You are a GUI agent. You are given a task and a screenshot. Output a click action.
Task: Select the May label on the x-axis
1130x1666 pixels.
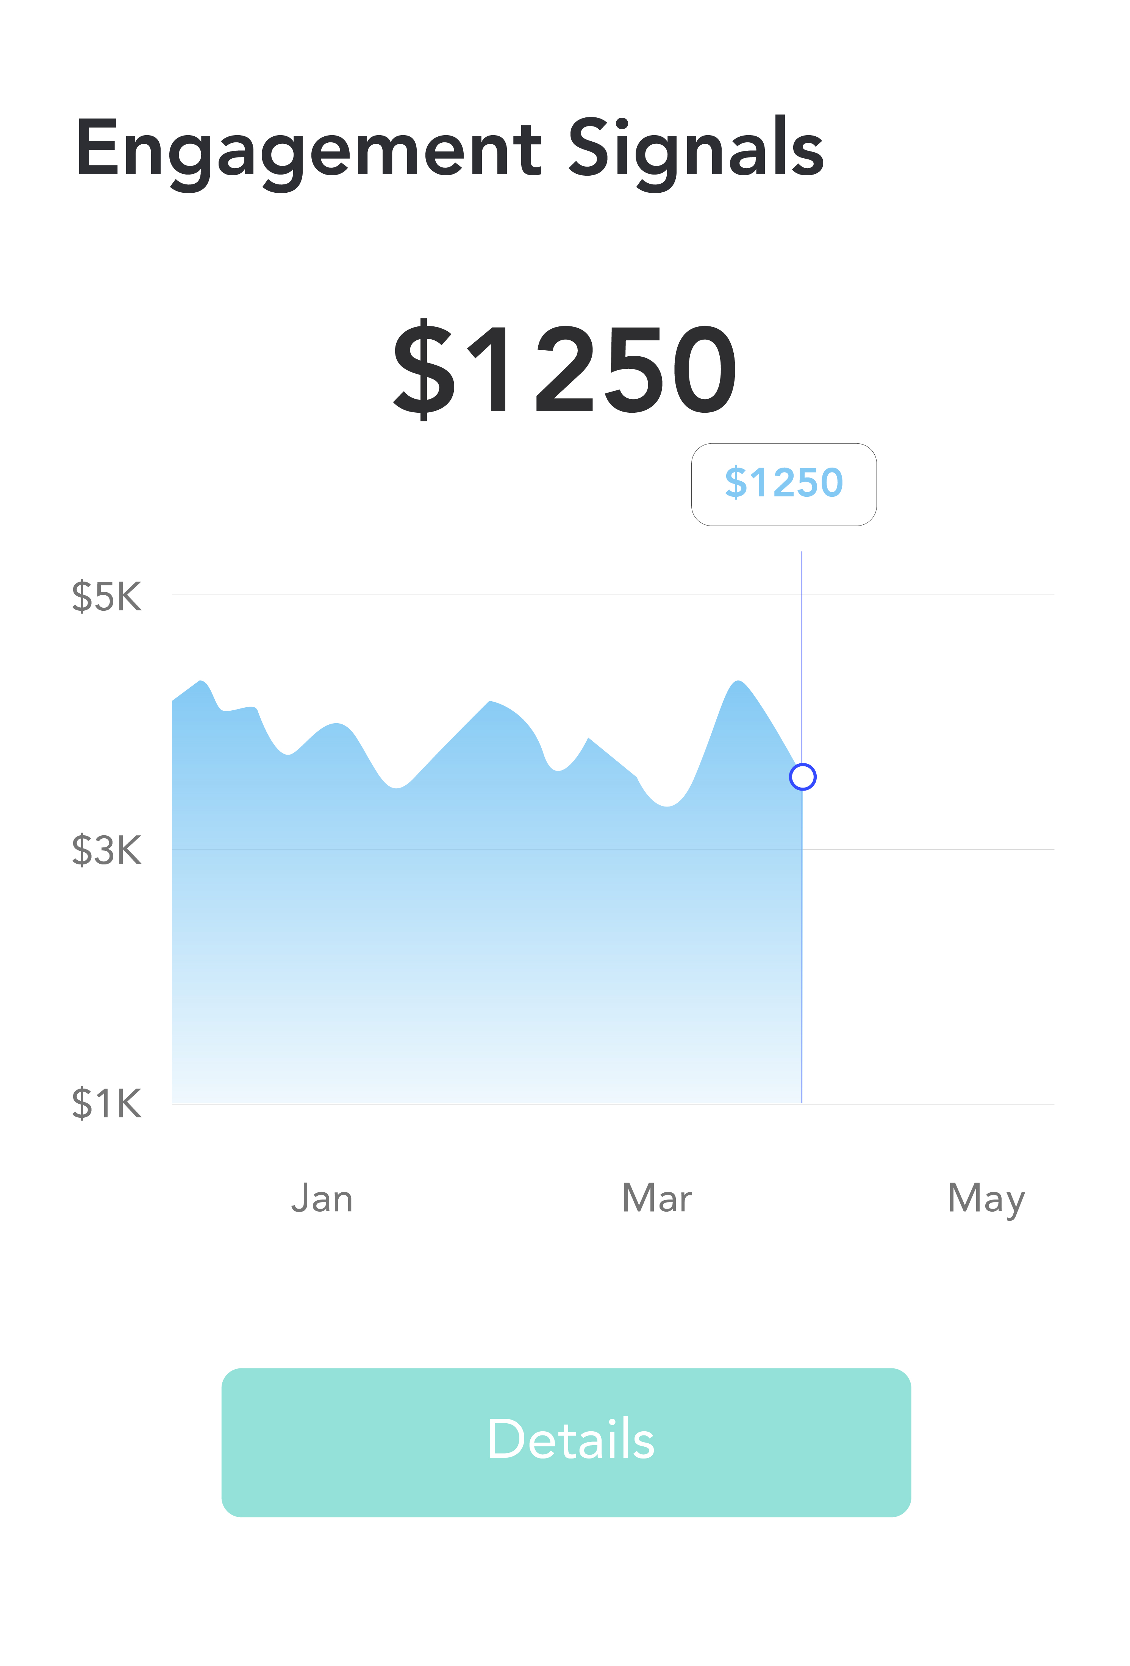coord(986,1199)
